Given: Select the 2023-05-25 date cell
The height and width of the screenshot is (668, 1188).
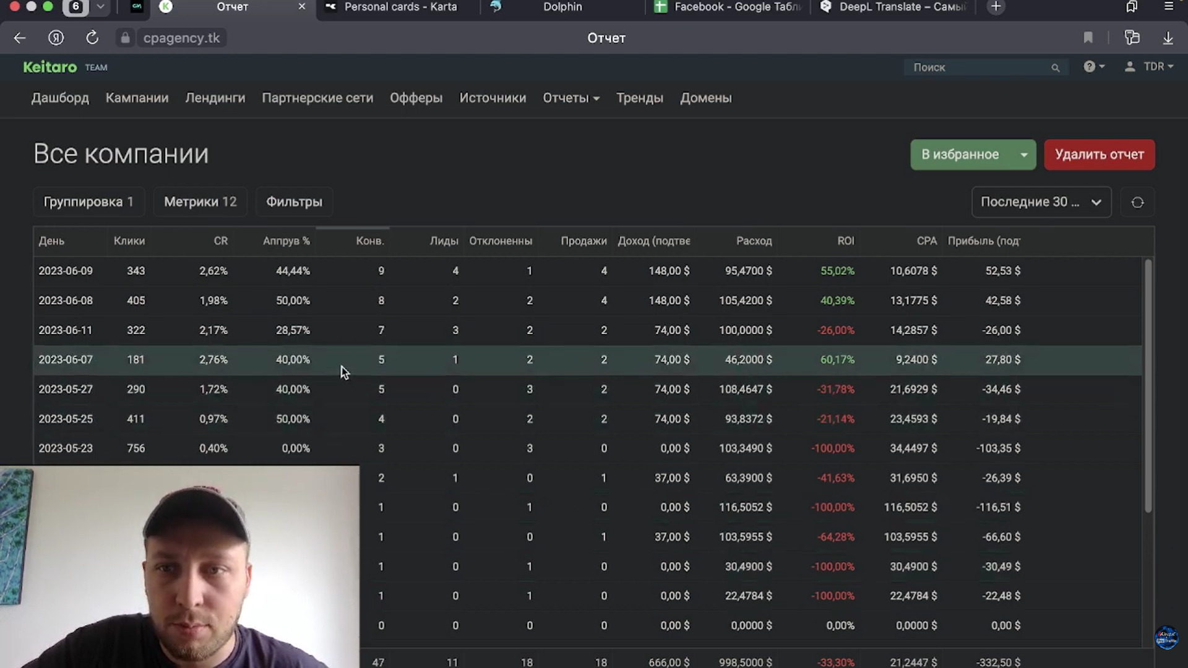Looking at the screenshot, I should pos(66,419).
